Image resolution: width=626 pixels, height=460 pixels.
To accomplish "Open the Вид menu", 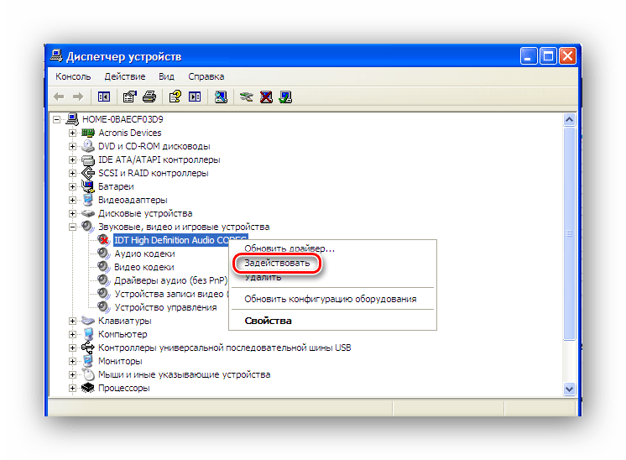I will click(x=166, y=76).
